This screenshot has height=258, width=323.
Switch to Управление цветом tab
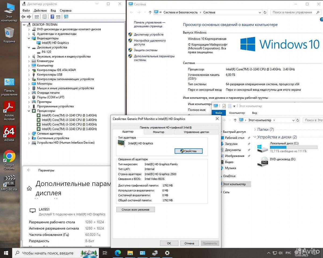pos(196,132)
